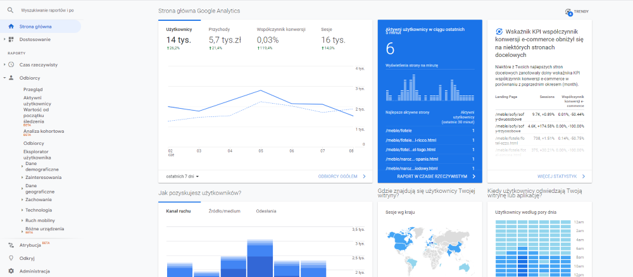Open the ODBIORCY OGÓŁEM report link
633x277 pixels.
[337, 176]
